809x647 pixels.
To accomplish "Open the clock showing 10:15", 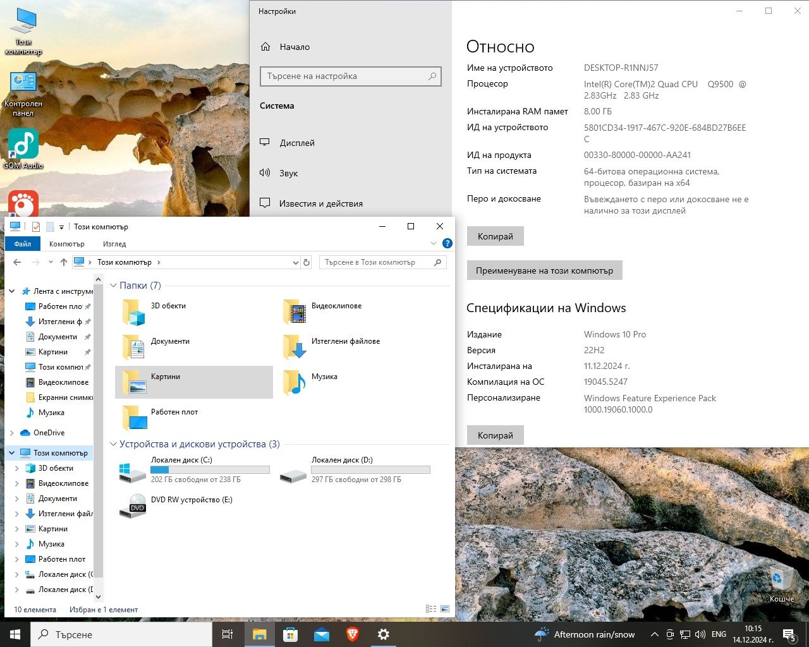I will (753, 634).
